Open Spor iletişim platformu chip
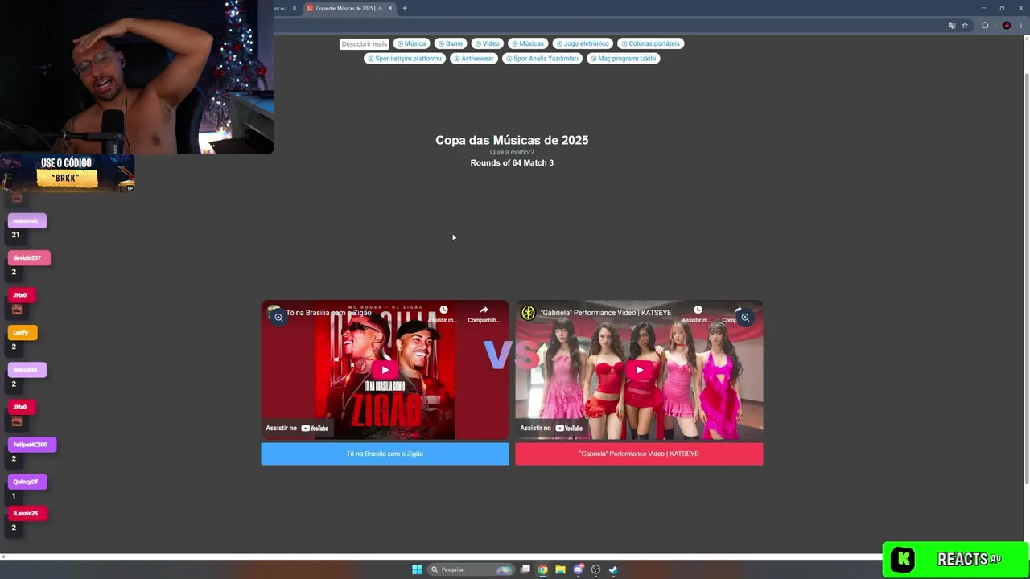This screenshot has height=579, width=1030. [x=405, y=59]
